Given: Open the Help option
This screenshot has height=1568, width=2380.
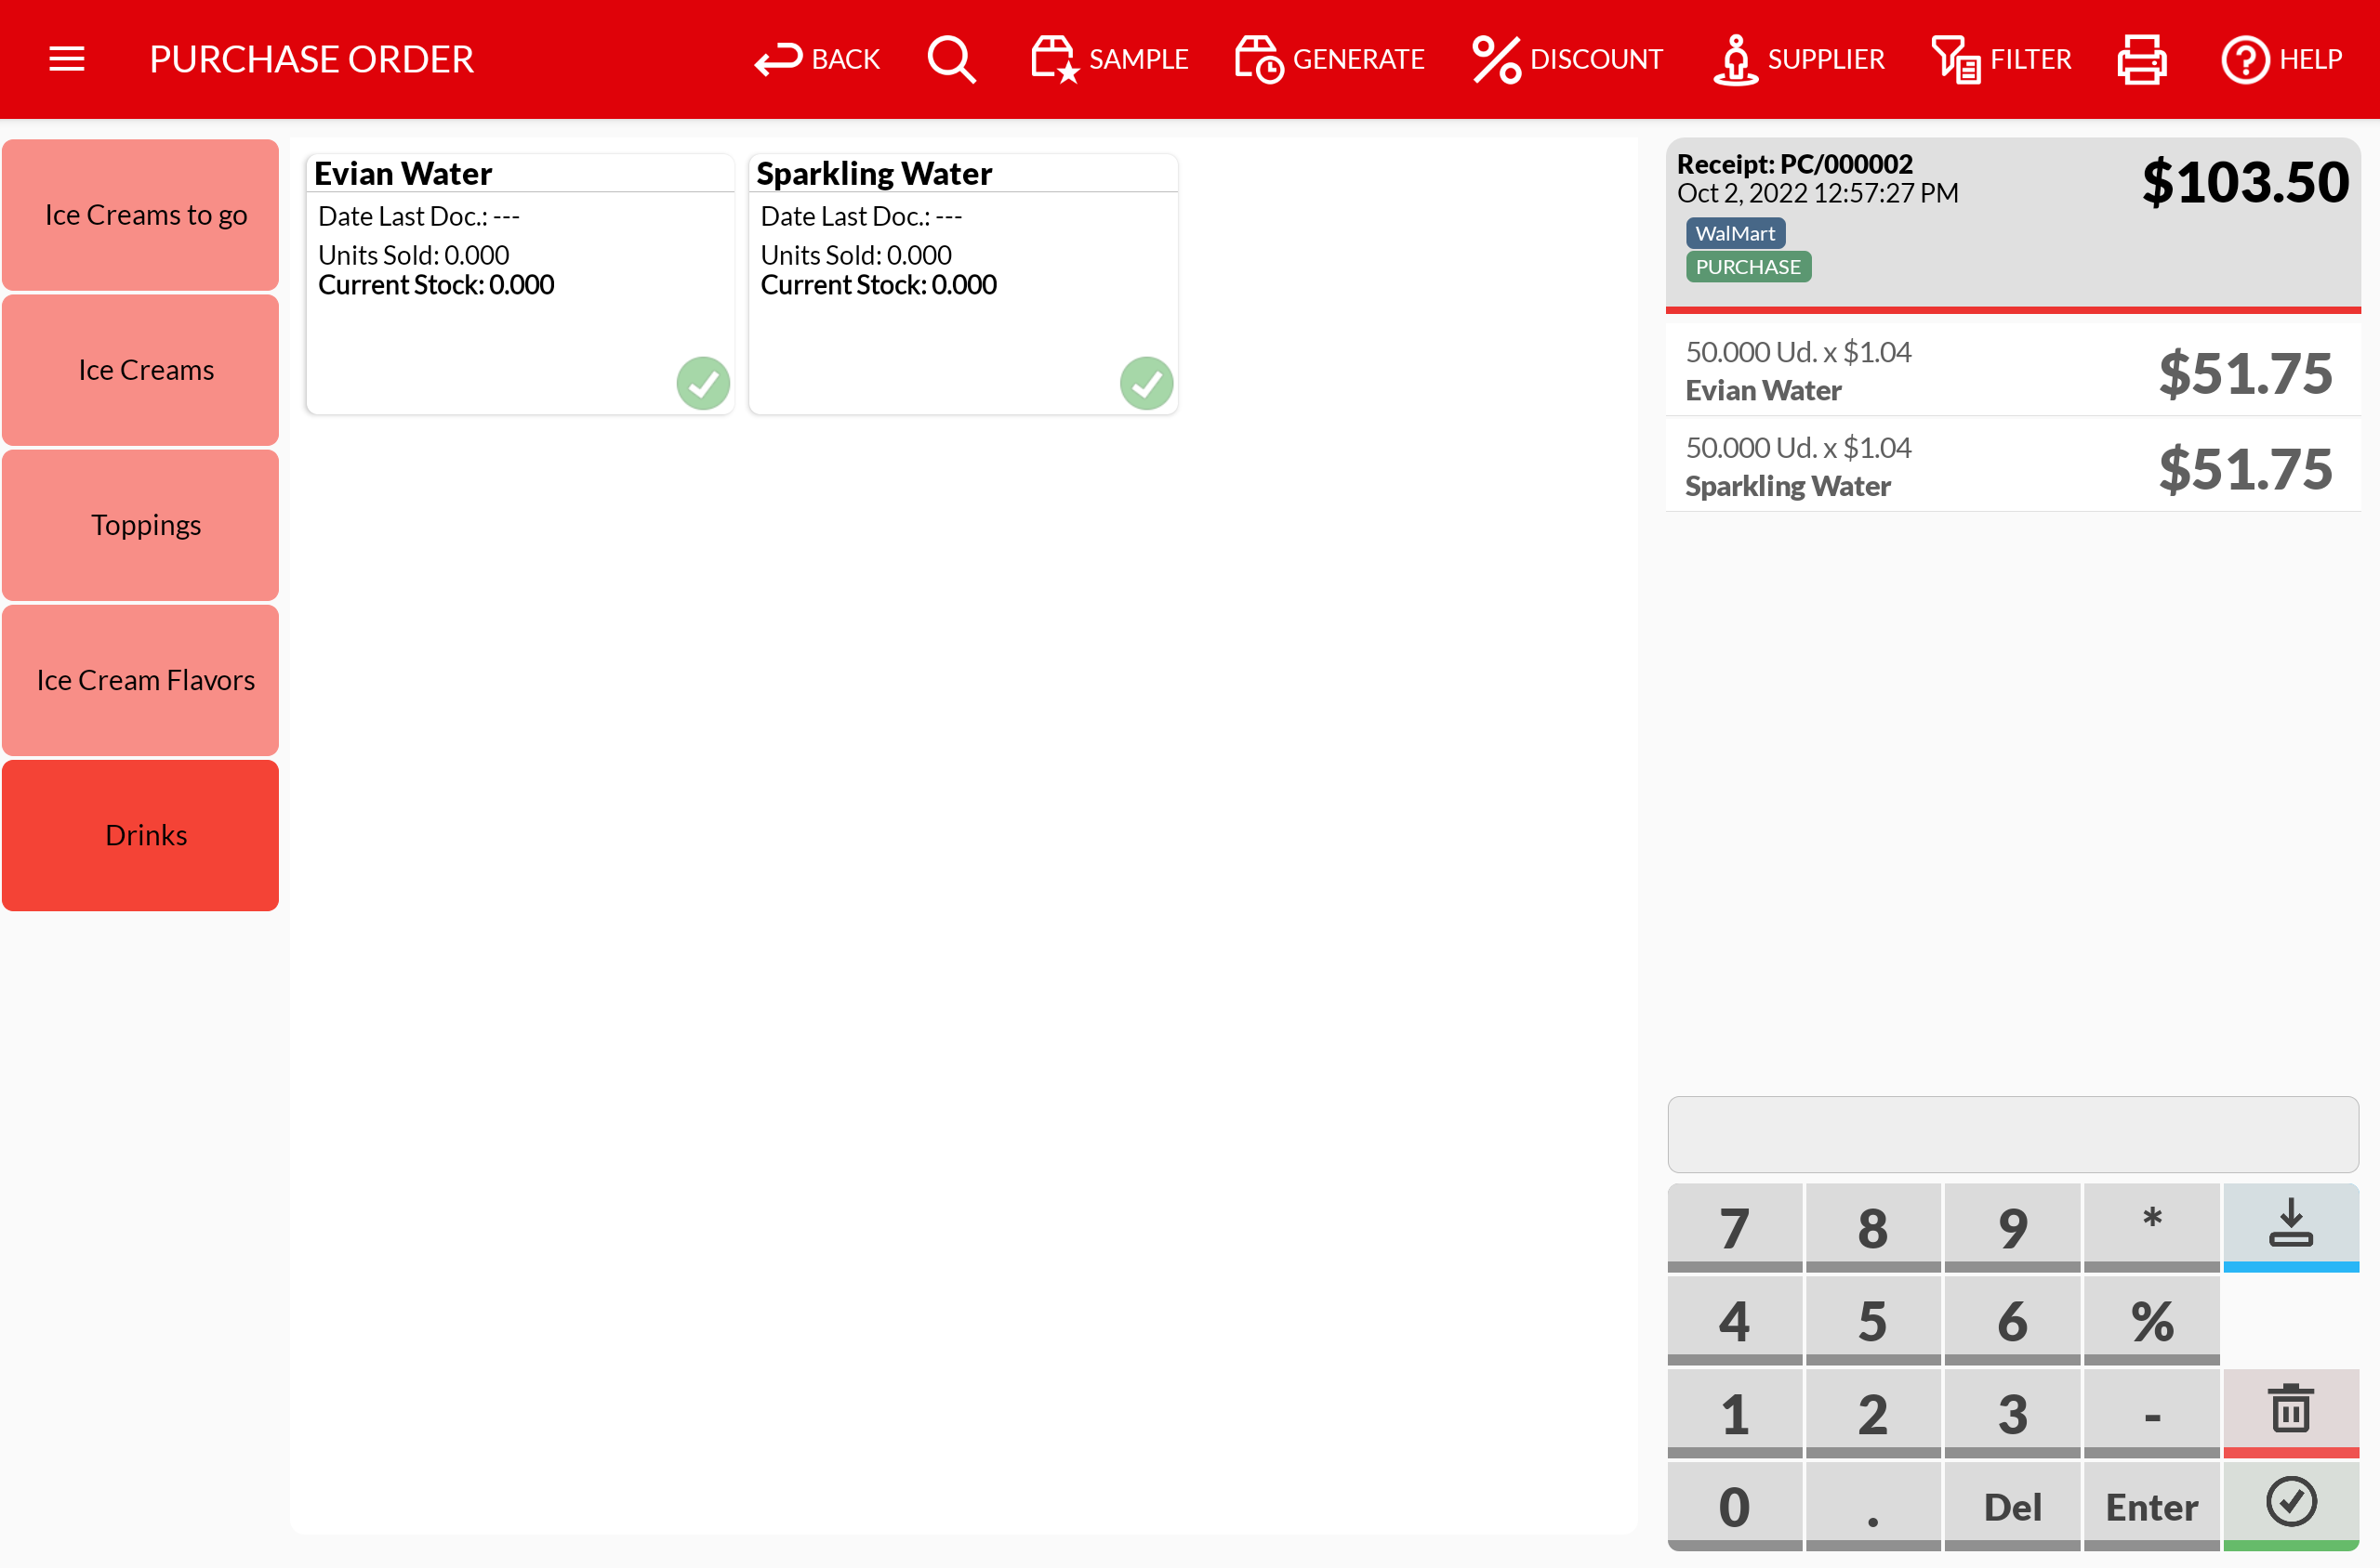Looking at the screenshot, I should click(2281, 59).
